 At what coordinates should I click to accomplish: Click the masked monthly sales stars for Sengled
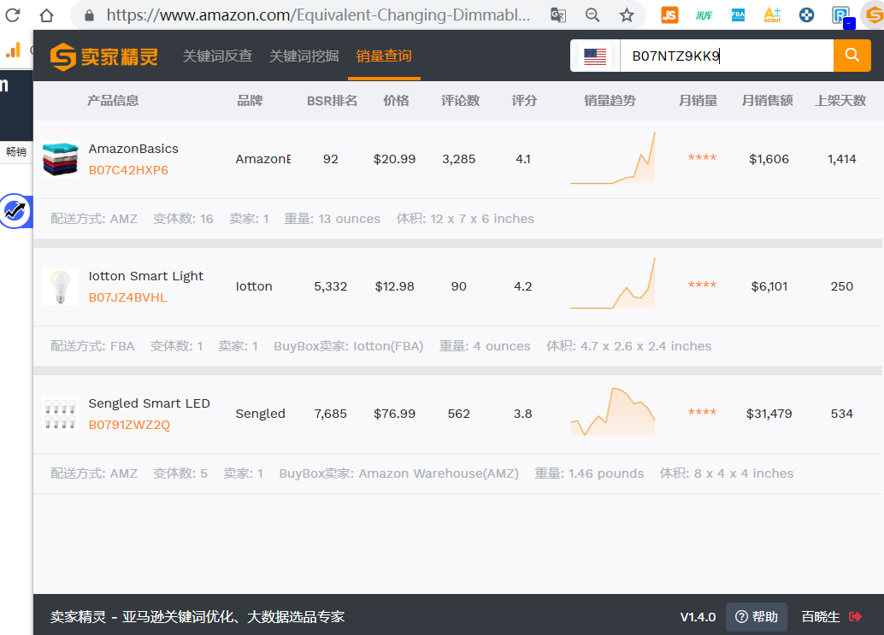pos(702,413)
